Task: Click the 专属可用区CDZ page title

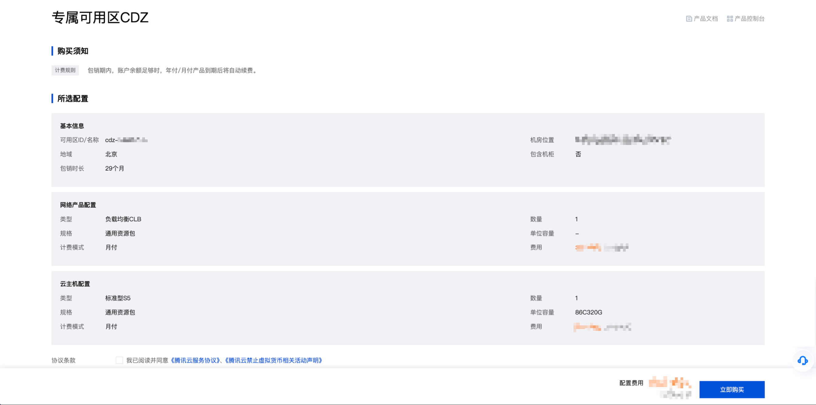Action: pyautogui.click(x=100, y=18)
